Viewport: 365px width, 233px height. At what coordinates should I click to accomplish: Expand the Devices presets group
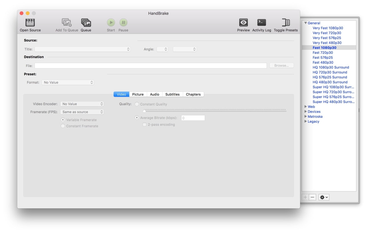tap(305, 112)
